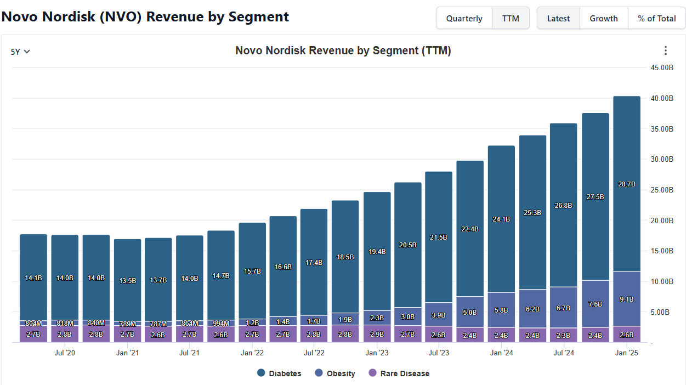Viewport: 686px width, 385px height.
Task: Click the 27.5B Diabetes bar label
Action: tap(595, 196)
